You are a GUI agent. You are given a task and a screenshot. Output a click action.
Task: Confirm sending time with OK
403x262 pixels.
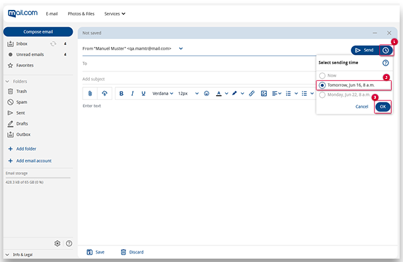pyautogui.click(x=383, y=107)
